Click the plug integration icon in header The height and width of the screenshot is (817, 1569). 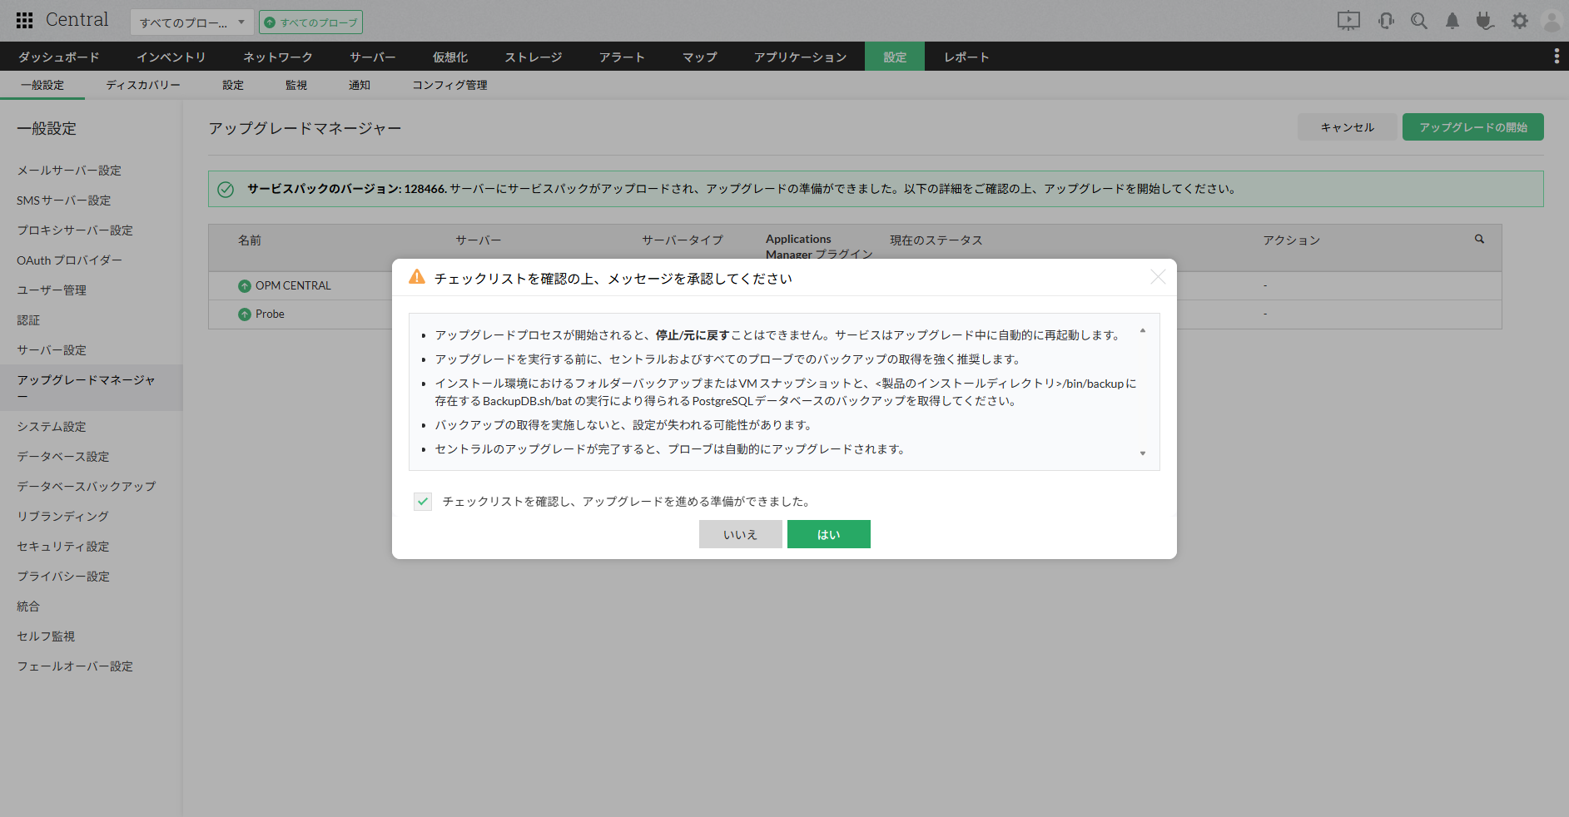tap(1485, 21)
